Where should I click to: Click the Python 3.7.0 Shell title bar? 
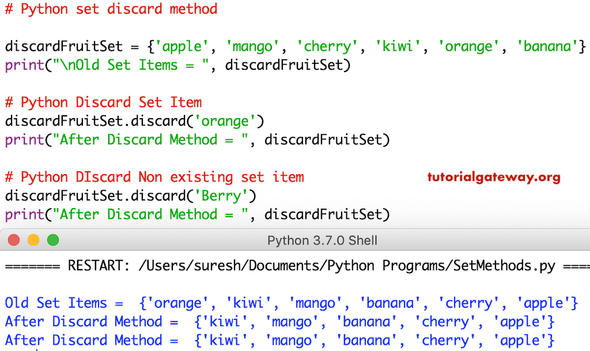click(x=323, y=240)
